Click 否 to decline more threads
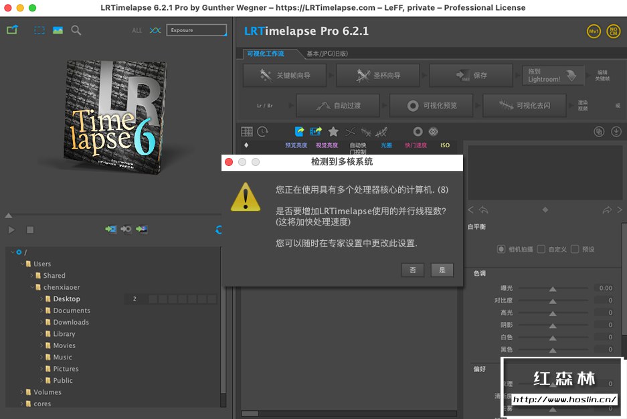 tap(413, 270)
